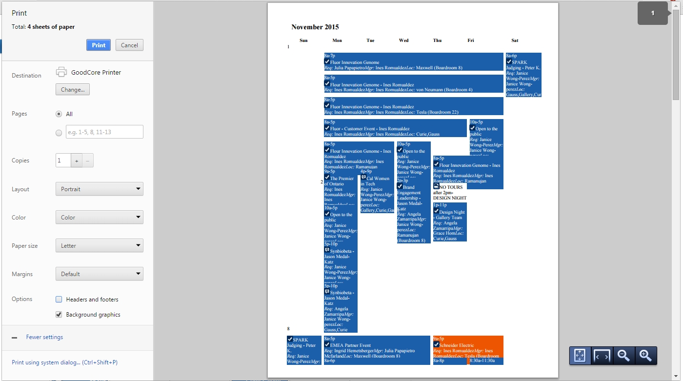The height and width of the screenshot is (381, 683).
Task: Zoom in the print preview
Action: [646, 356]
